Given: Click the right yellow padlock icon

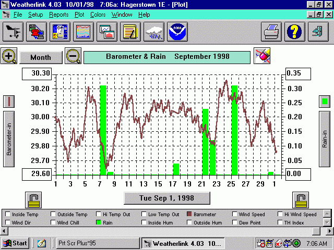Looking at the screenshot, I should click(x=301, y=200).
